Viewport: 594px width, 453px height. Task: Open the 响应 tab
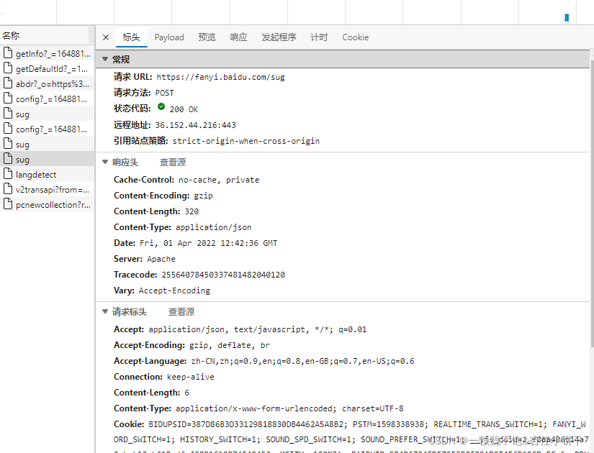[238, 37]
